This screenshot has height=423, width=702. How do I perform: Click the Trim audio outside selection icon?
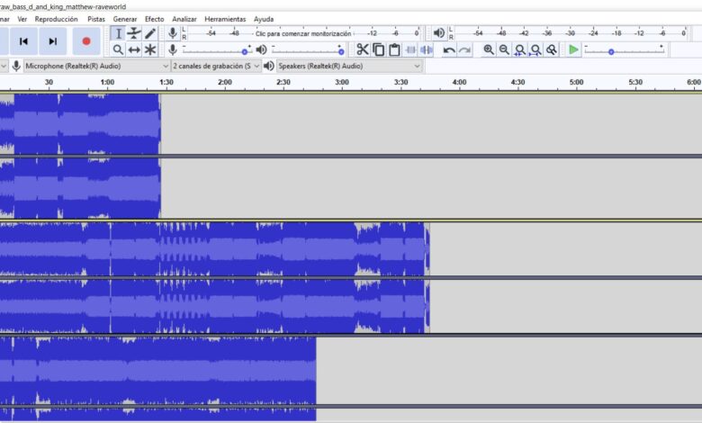point(410,49)
